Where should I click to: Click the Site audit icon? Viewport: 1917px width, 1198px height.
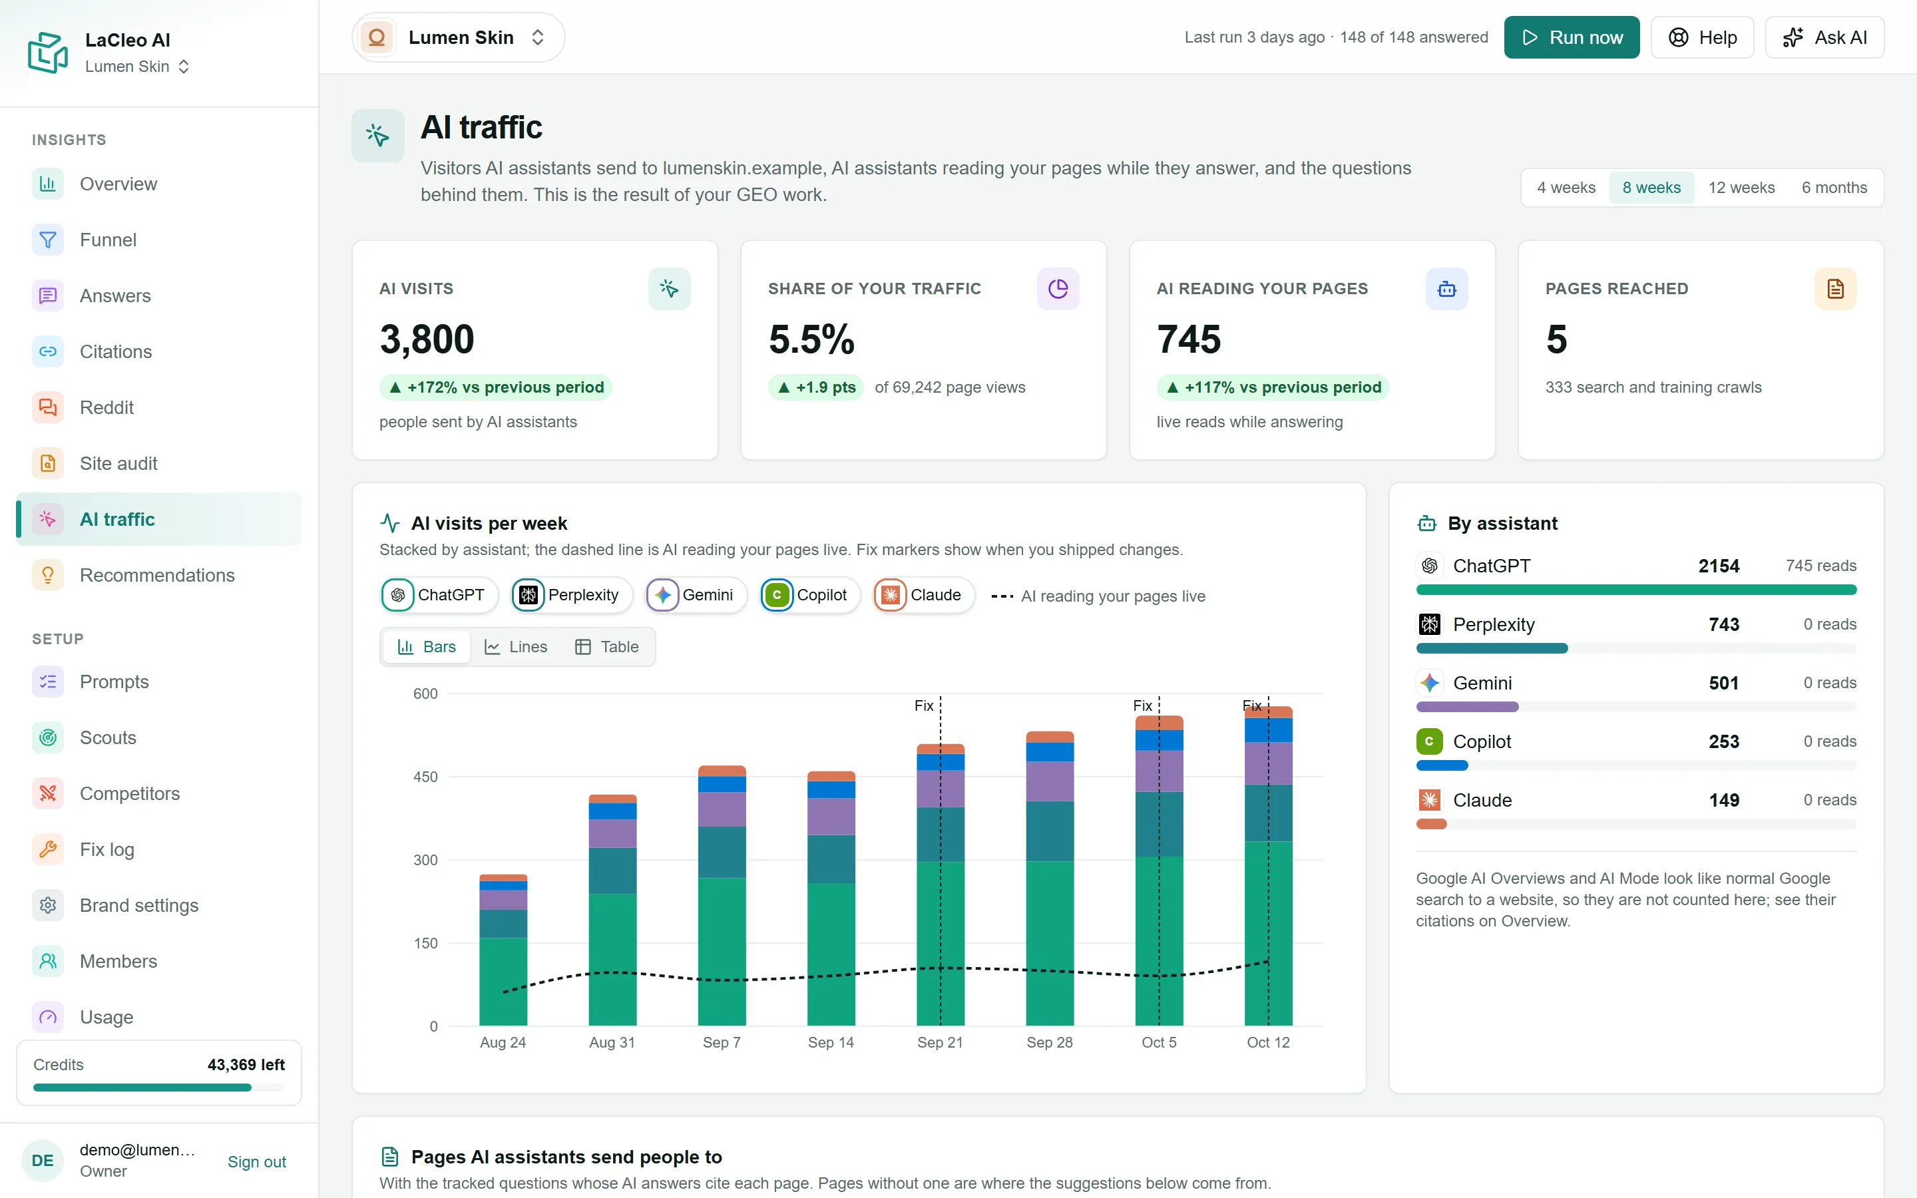pos(47,463)
